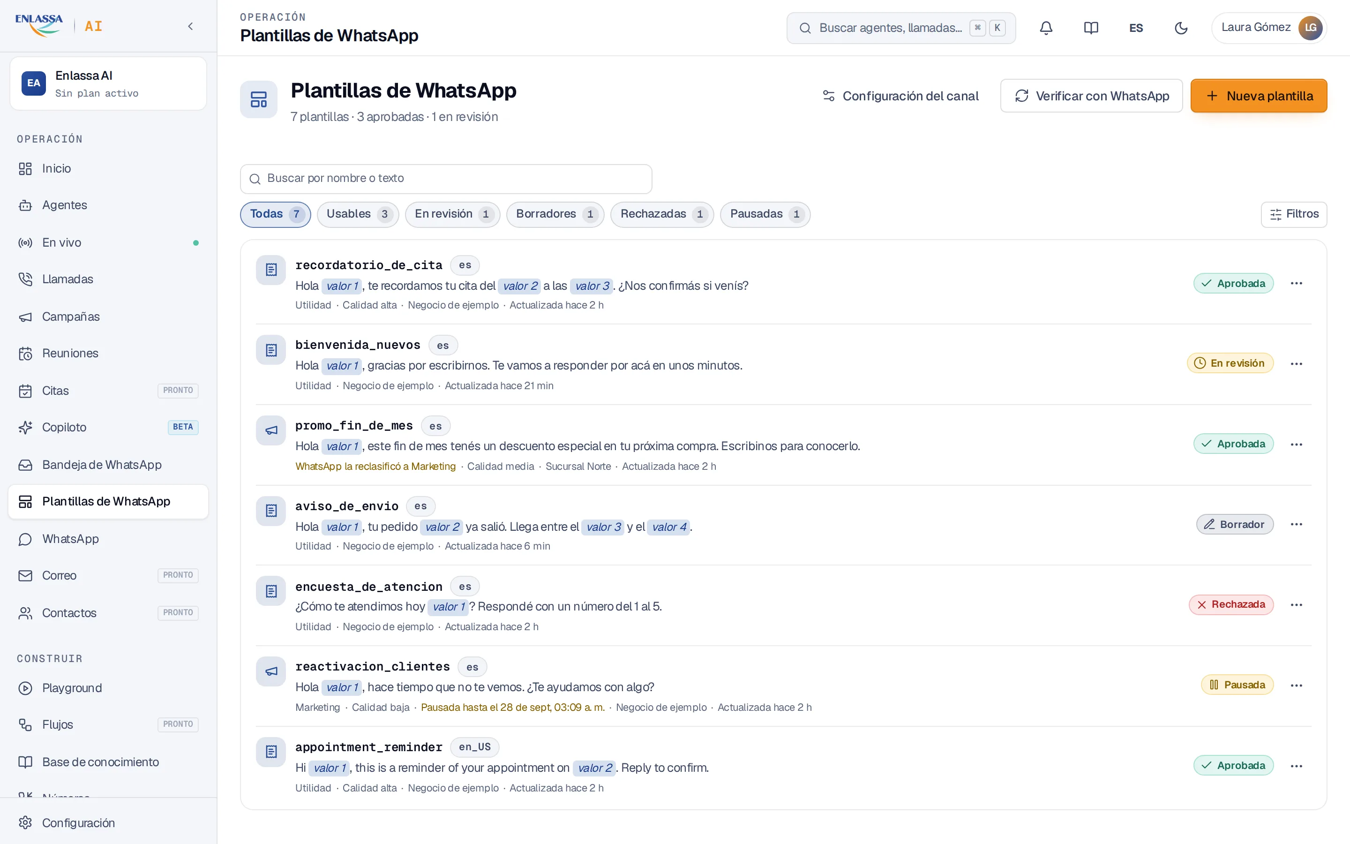
Task: Go to Inicio in sidebar
Action: [108, 169]
